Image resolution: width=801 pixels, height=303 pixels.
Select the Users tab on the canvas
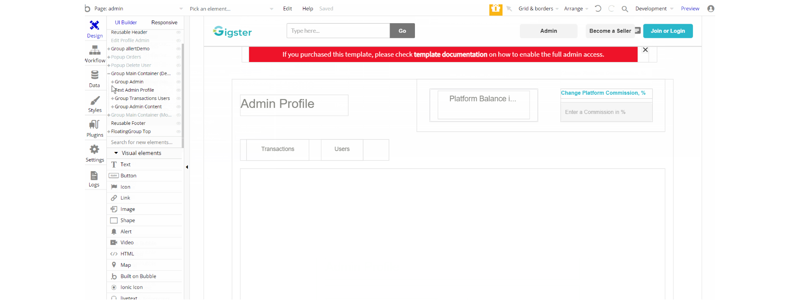[x=342, y=149]
